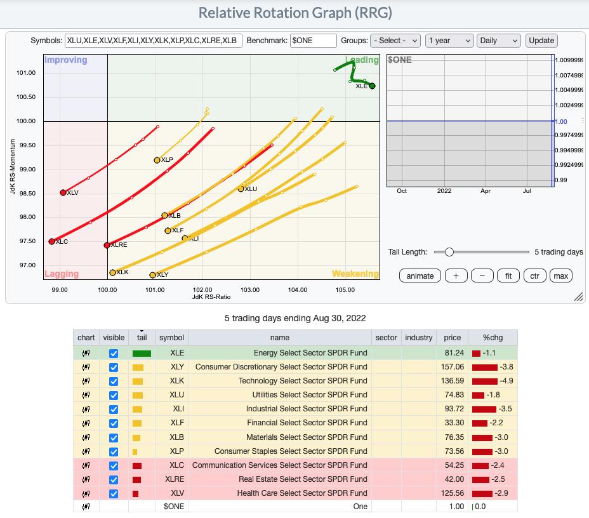Click the Symbols input field

point(153,41)
